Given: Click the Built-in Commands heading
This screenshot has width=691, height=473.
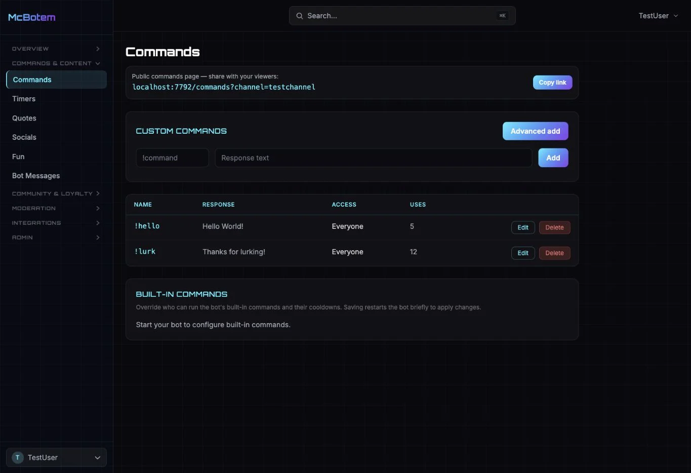Looking at the screenshot, I should click(182, 294).
